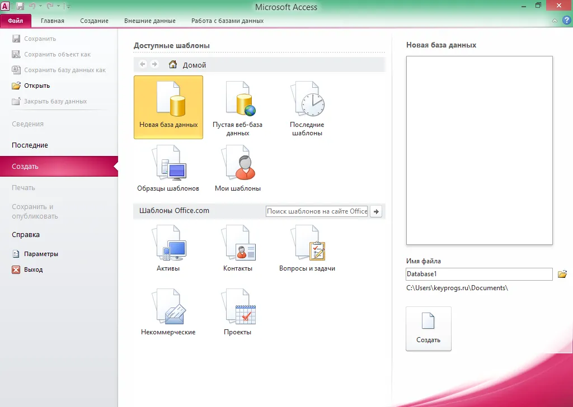Click Redo in quick access toolbar
This screenshot has height=407, width=573.
click(x=50, y=6)
